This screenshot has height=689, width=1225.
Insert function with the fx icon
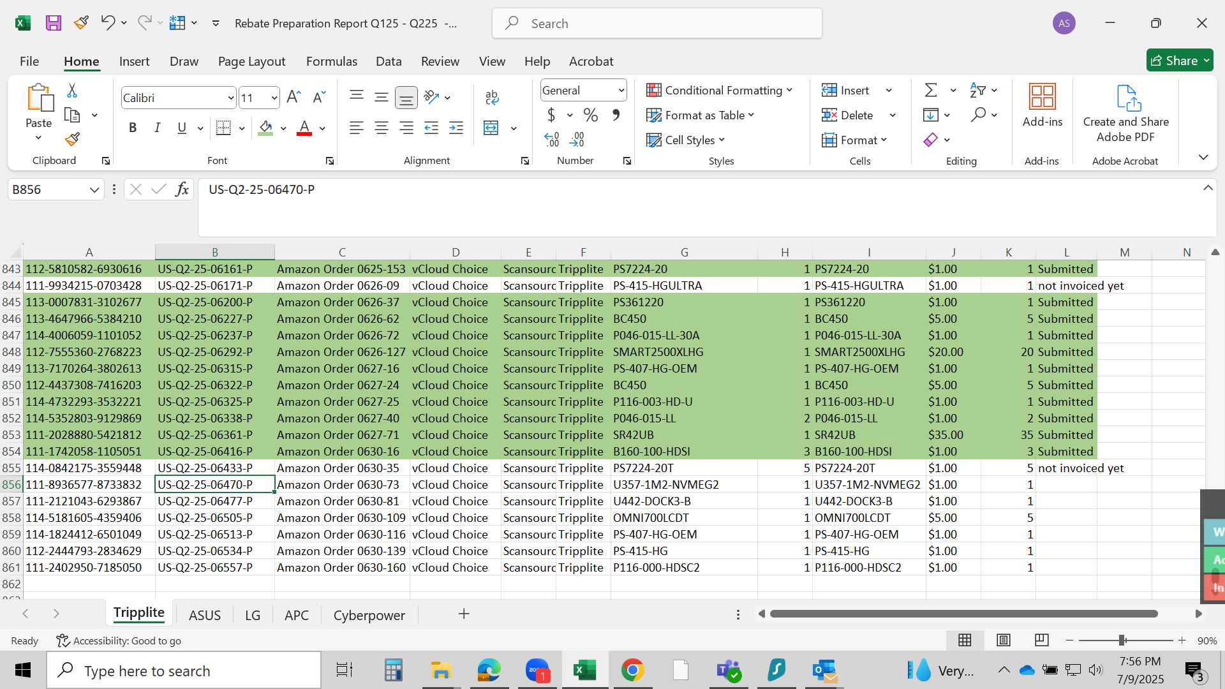[x=182, y=189]
